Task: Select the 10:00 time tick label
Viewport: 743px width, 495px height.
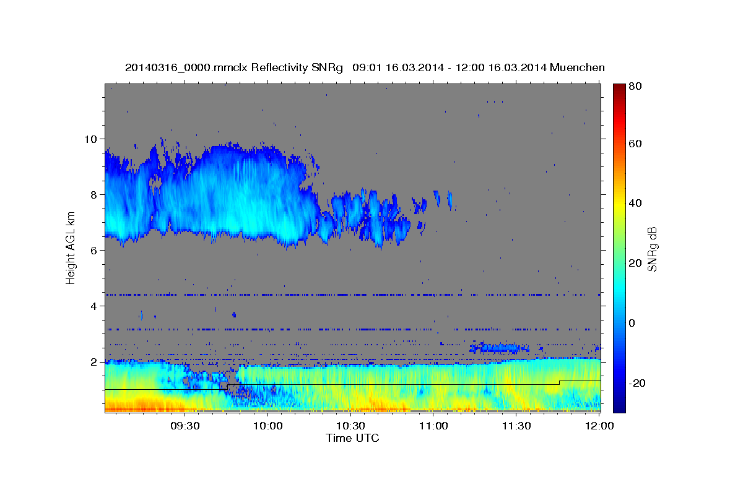Action: tap(268, 426)
